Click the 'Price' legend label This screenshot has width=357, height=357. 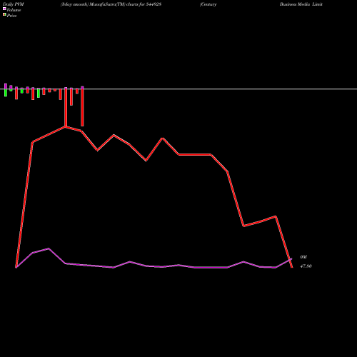[11, 16]
